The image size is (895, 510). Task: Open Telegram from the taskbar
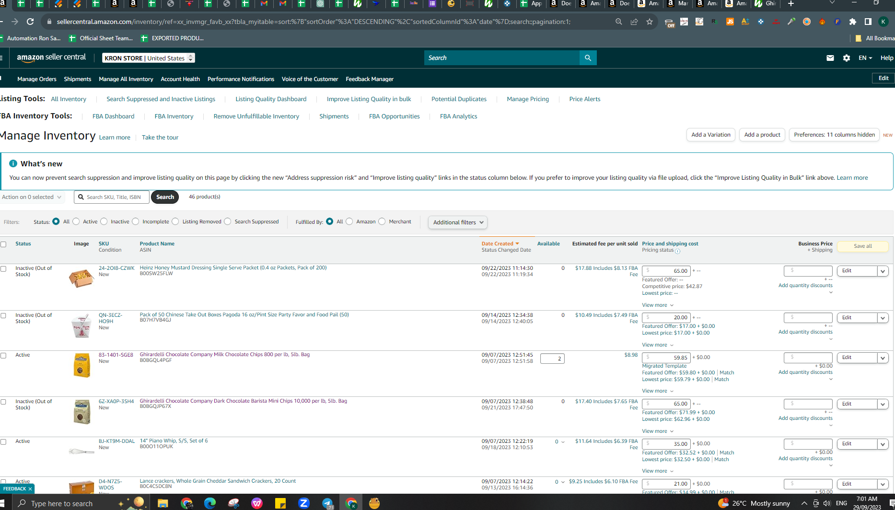[x=327, y=503]
